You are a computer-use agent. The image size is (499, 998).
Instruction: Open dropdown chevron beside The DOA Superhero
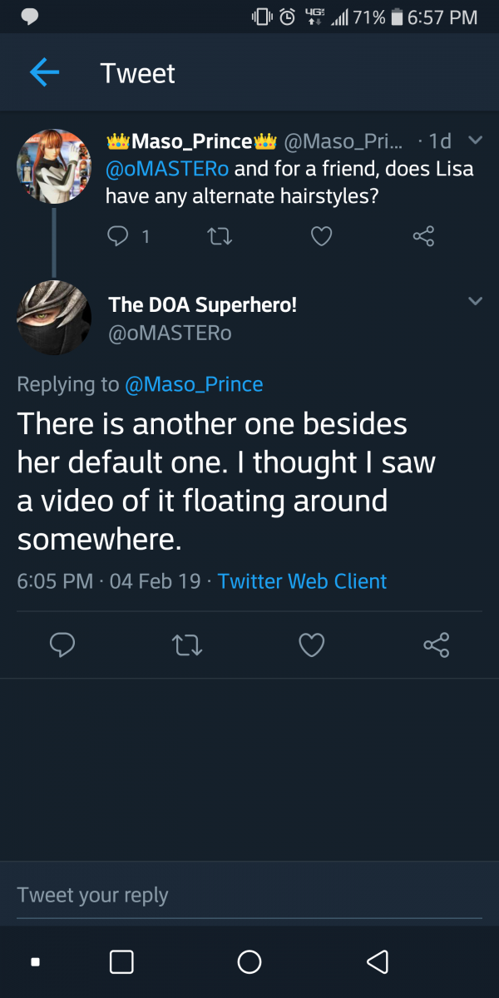click(475, 300)
